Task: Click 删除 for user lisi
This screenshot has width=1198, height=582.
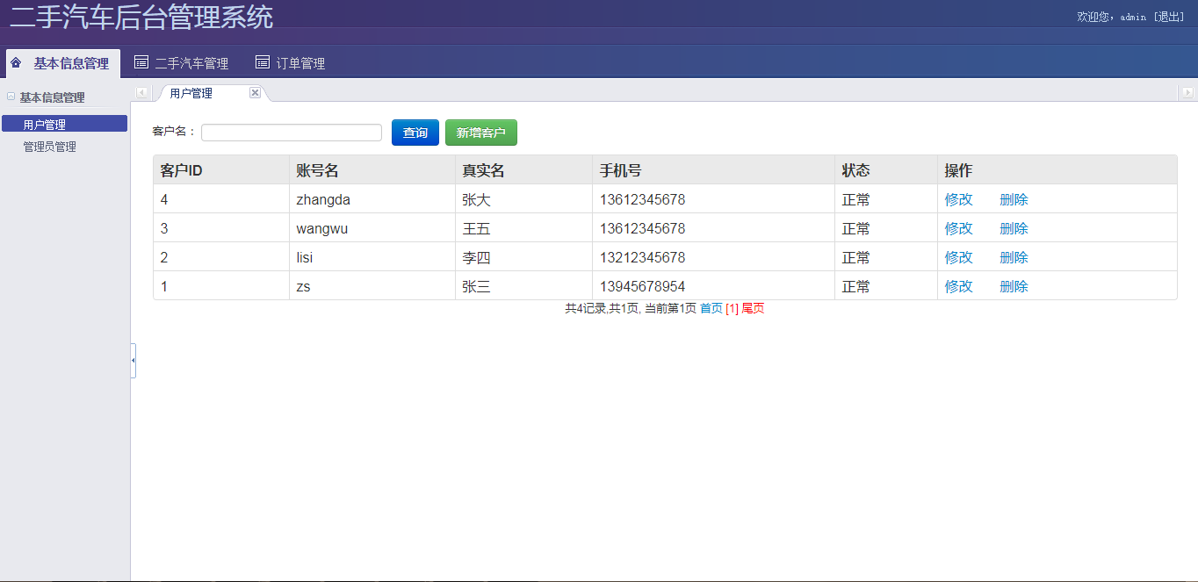Action: [1014, 257]
